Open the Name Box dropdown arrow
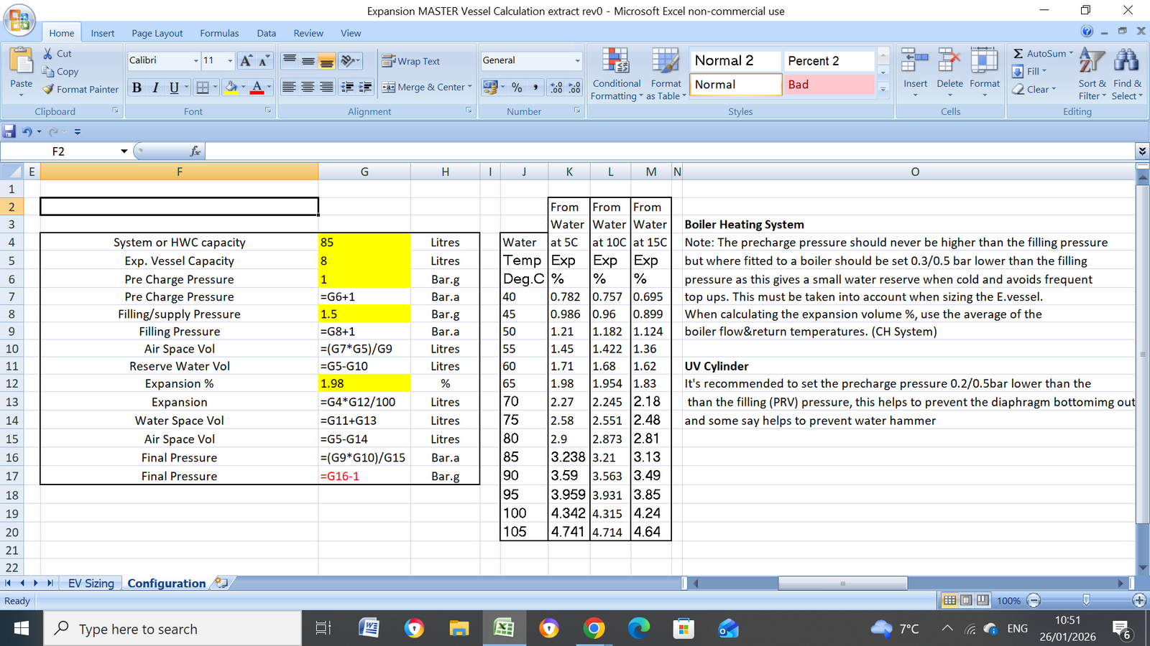Image resolution: width=1150 pixels, height=646 pixels. click(124, 151)
